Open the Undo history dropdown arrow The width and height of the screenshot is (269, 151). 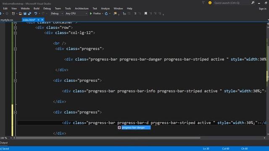pyautogui.click(x=40, y=13)
